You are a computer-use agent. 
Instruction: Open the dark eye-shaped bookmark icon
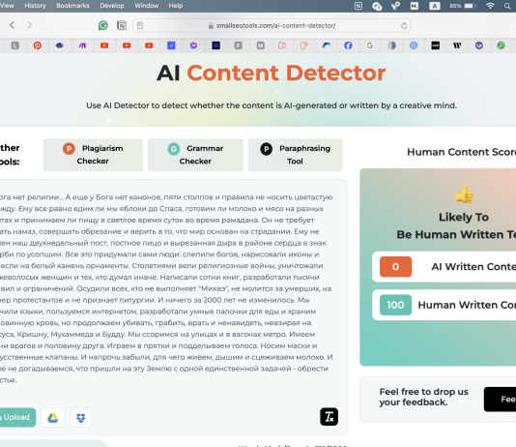tap(60, 45)
